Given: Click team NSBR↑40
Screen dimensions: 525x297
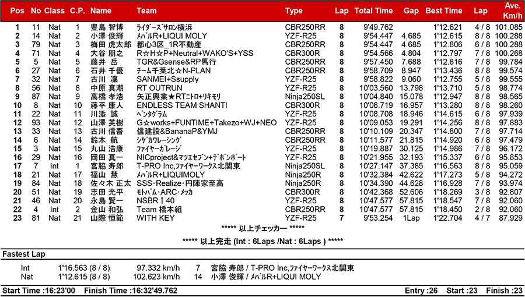Looking at the screenshot, I should [155, 201].
